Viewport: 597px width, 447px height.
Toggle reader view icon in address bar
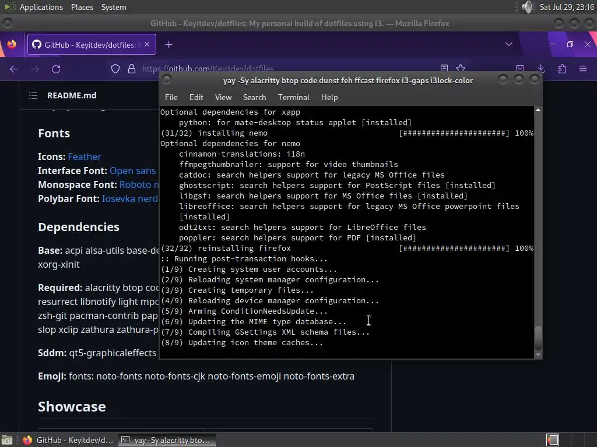tap(444, 68)
